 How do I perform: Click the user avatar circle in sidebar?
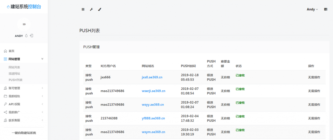(24, 24)
